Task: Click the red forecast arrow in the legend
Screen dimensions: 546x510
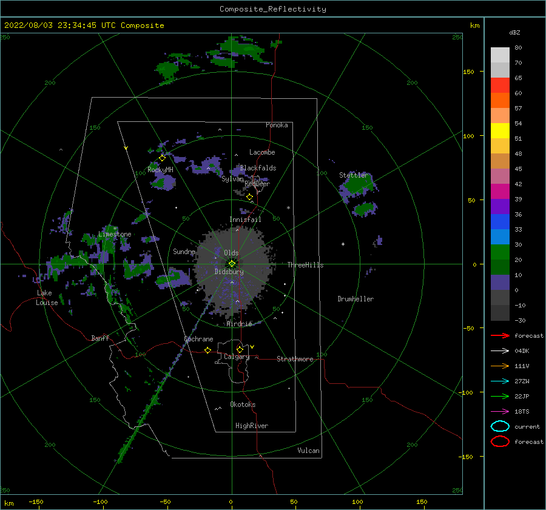Action: click(x=500, y=335)
